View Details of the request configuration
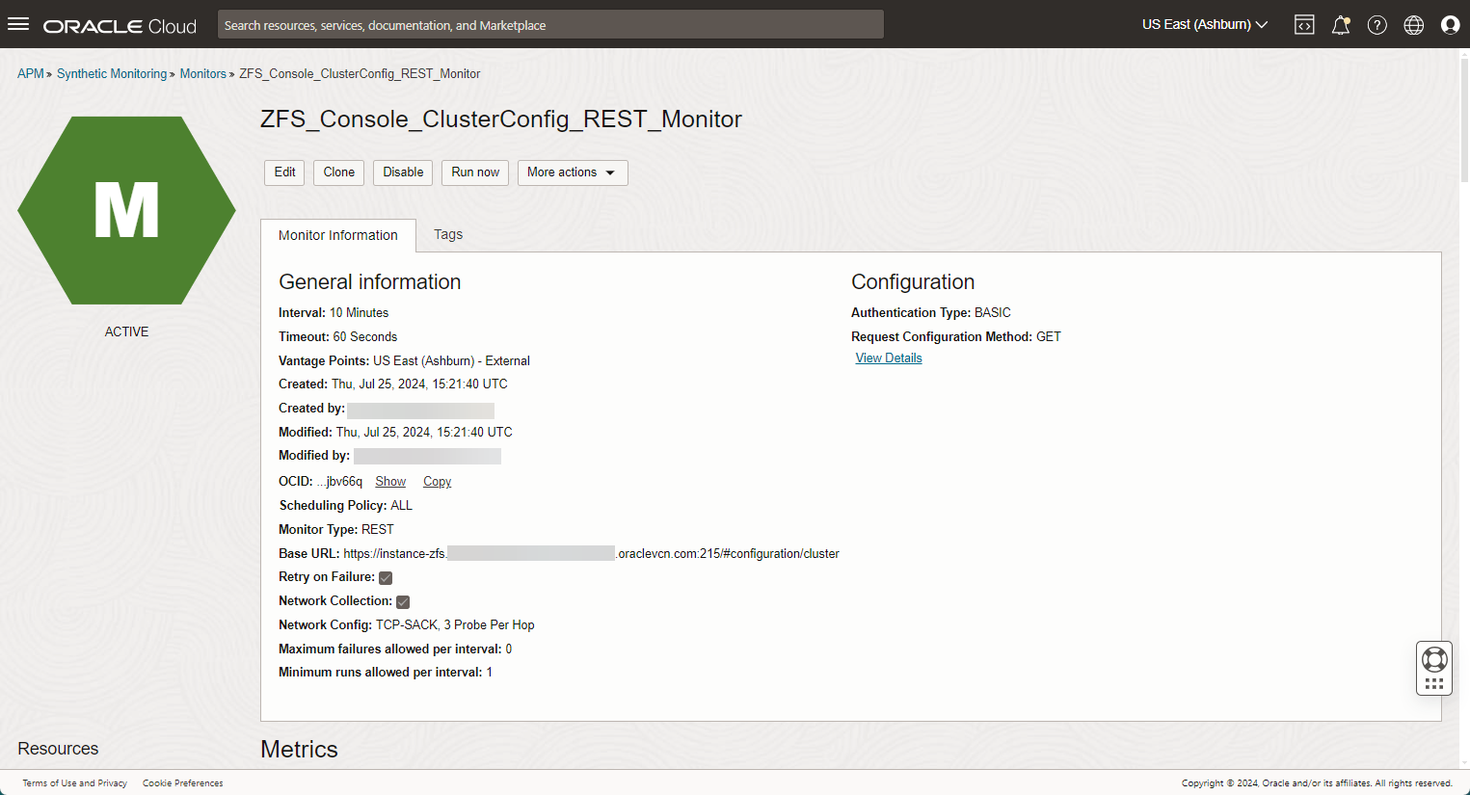The image size is (1470, 795). point(888,358)
